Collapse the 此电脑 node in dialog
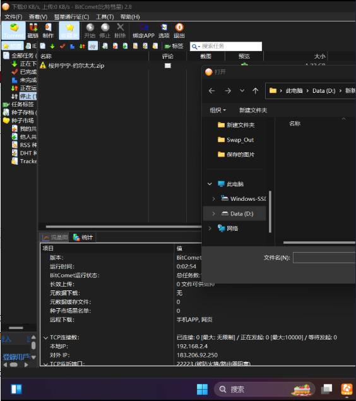Screen dimensions: 356x401 (210, 184)
